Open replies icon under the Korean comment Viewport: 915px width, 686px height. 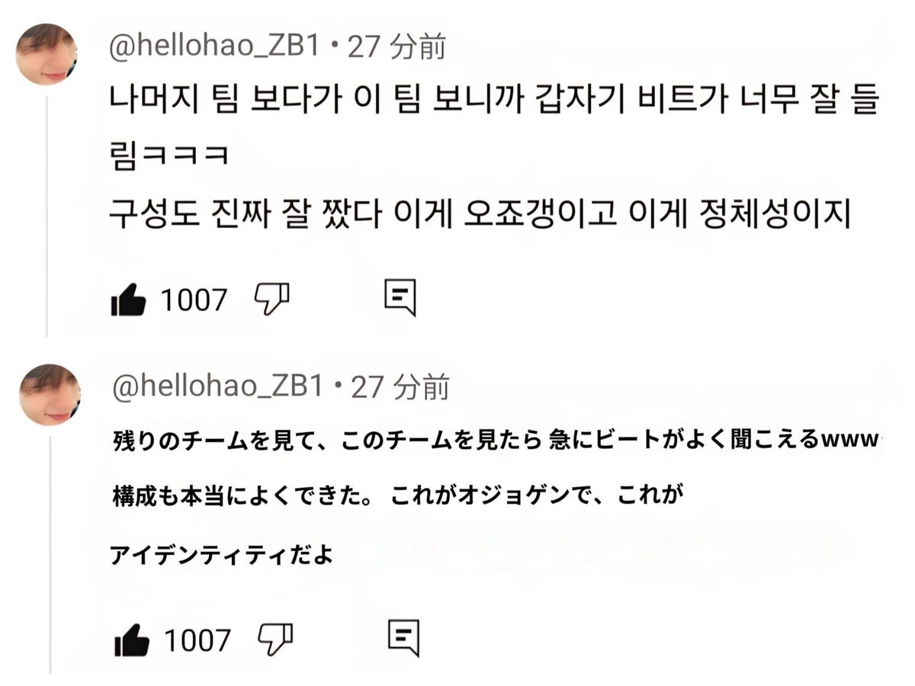(x=400, y=297)
